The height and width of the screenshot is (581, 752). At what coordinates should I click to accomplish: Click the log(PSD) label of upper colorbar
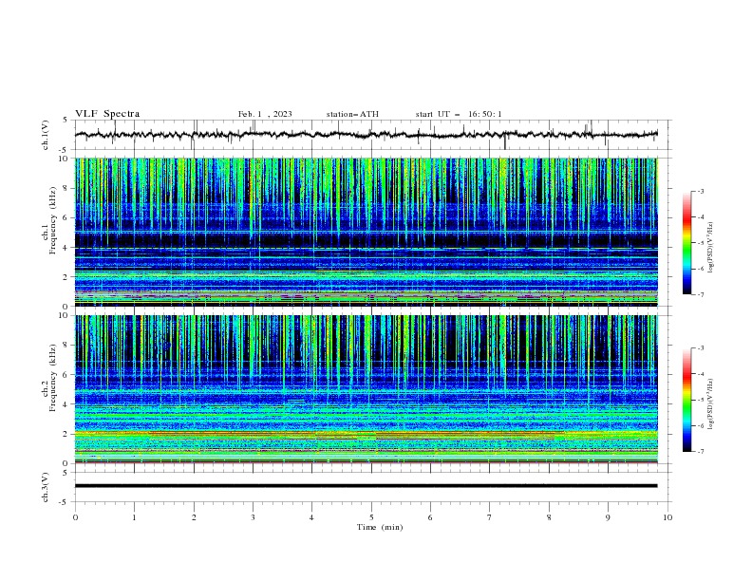(x=710, y=248)
